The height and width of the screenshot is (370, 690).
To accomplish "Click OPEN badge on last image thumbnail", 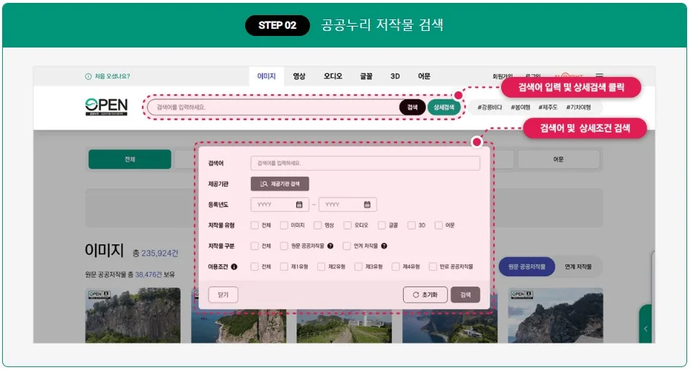I will coord(522,294).
